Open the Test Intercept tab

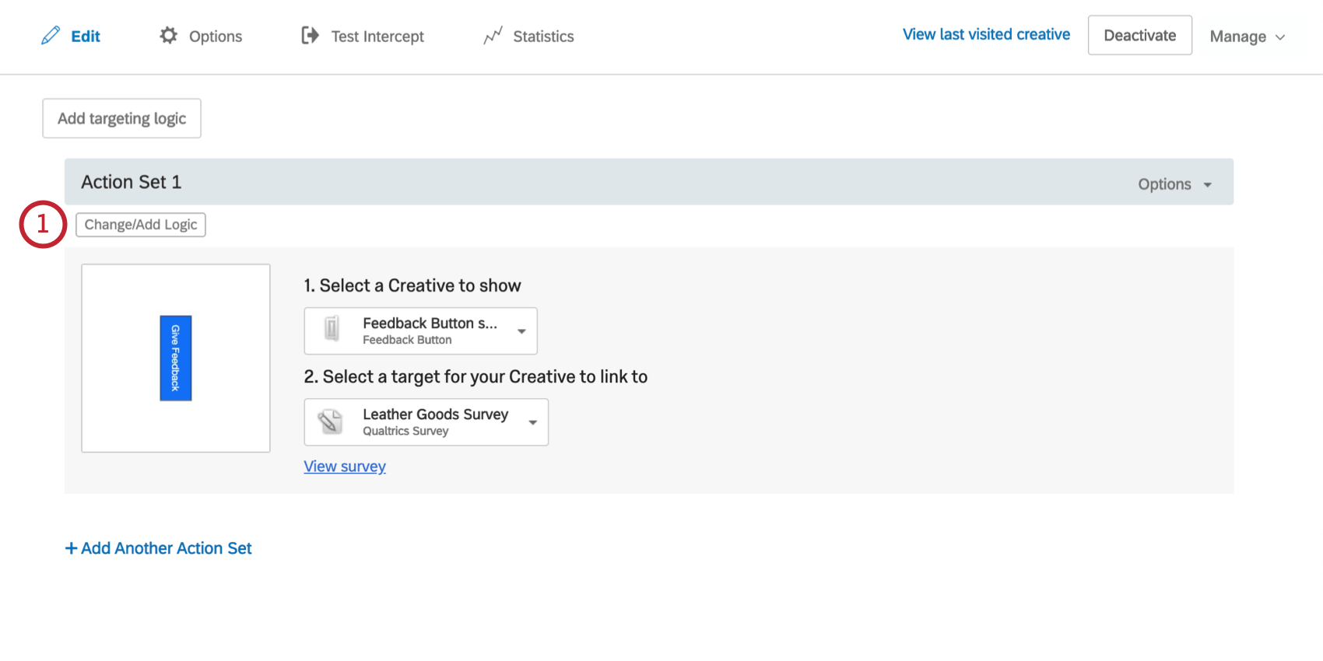tap(377, 37)
